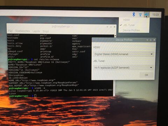Open the Fájl menu in terminal
The width and height of the screenshot is (168, 126).
tap(10, 31)
